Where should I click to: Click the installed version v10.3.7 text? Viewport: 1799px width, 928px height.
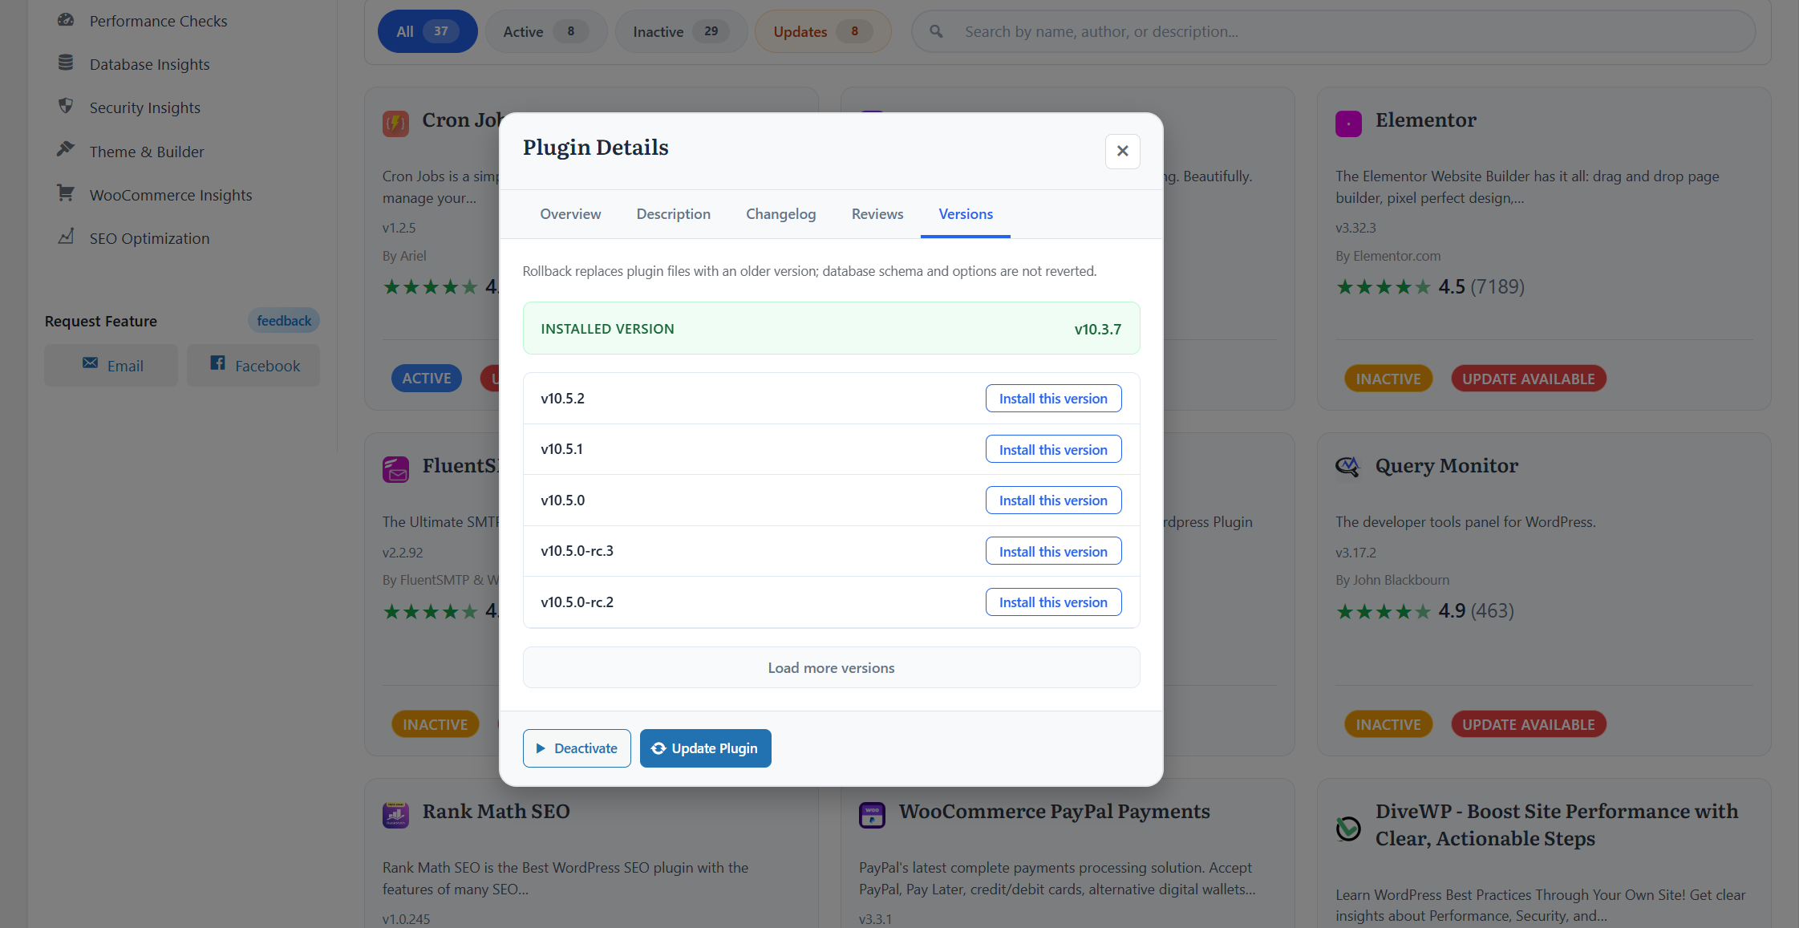tap(1097, 329)
